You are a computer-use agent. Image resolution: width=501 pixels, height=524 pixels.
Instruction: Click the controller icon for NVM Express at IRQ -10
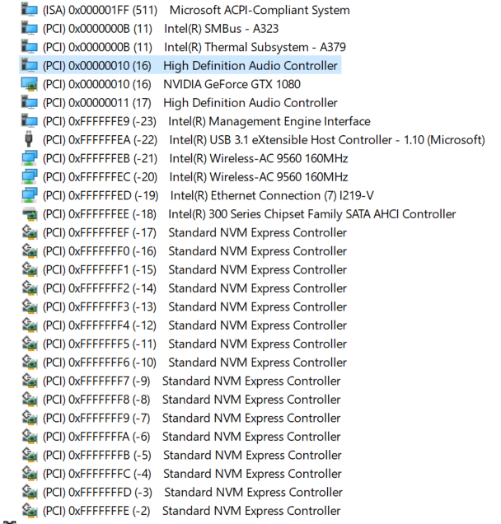pos(29,363)
